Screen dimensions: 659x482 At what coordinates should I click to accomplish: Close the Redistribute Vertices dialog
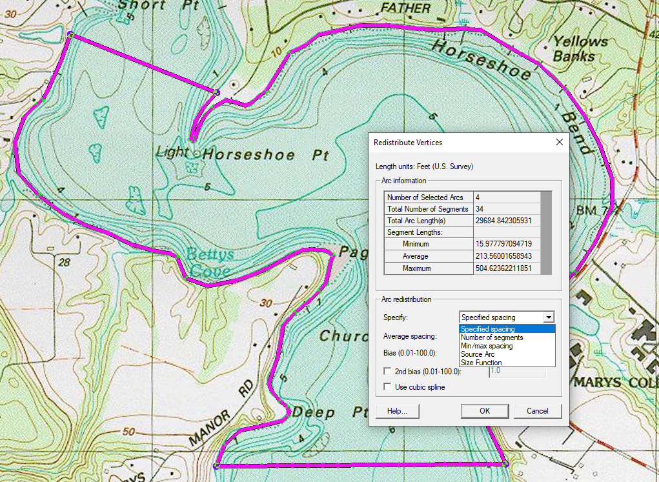559,142
